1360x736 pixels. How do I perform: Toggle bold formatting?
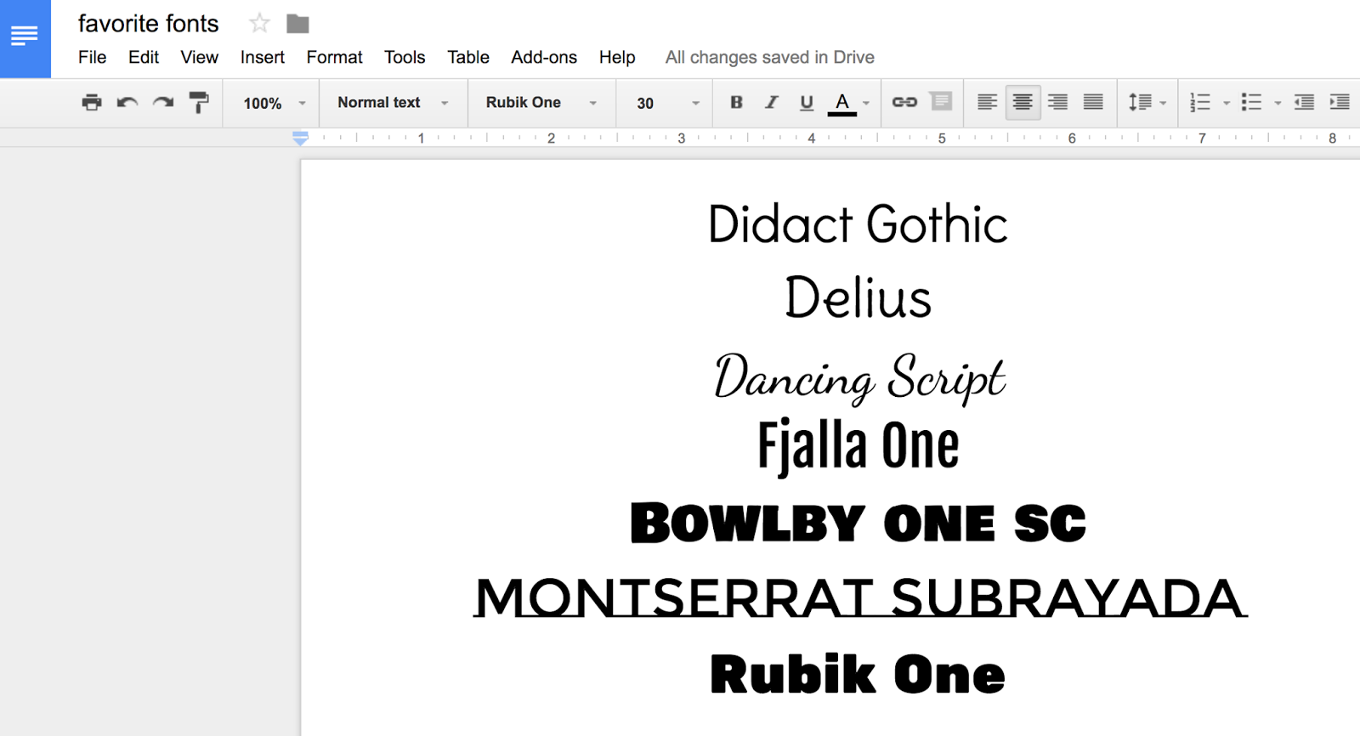736,102
